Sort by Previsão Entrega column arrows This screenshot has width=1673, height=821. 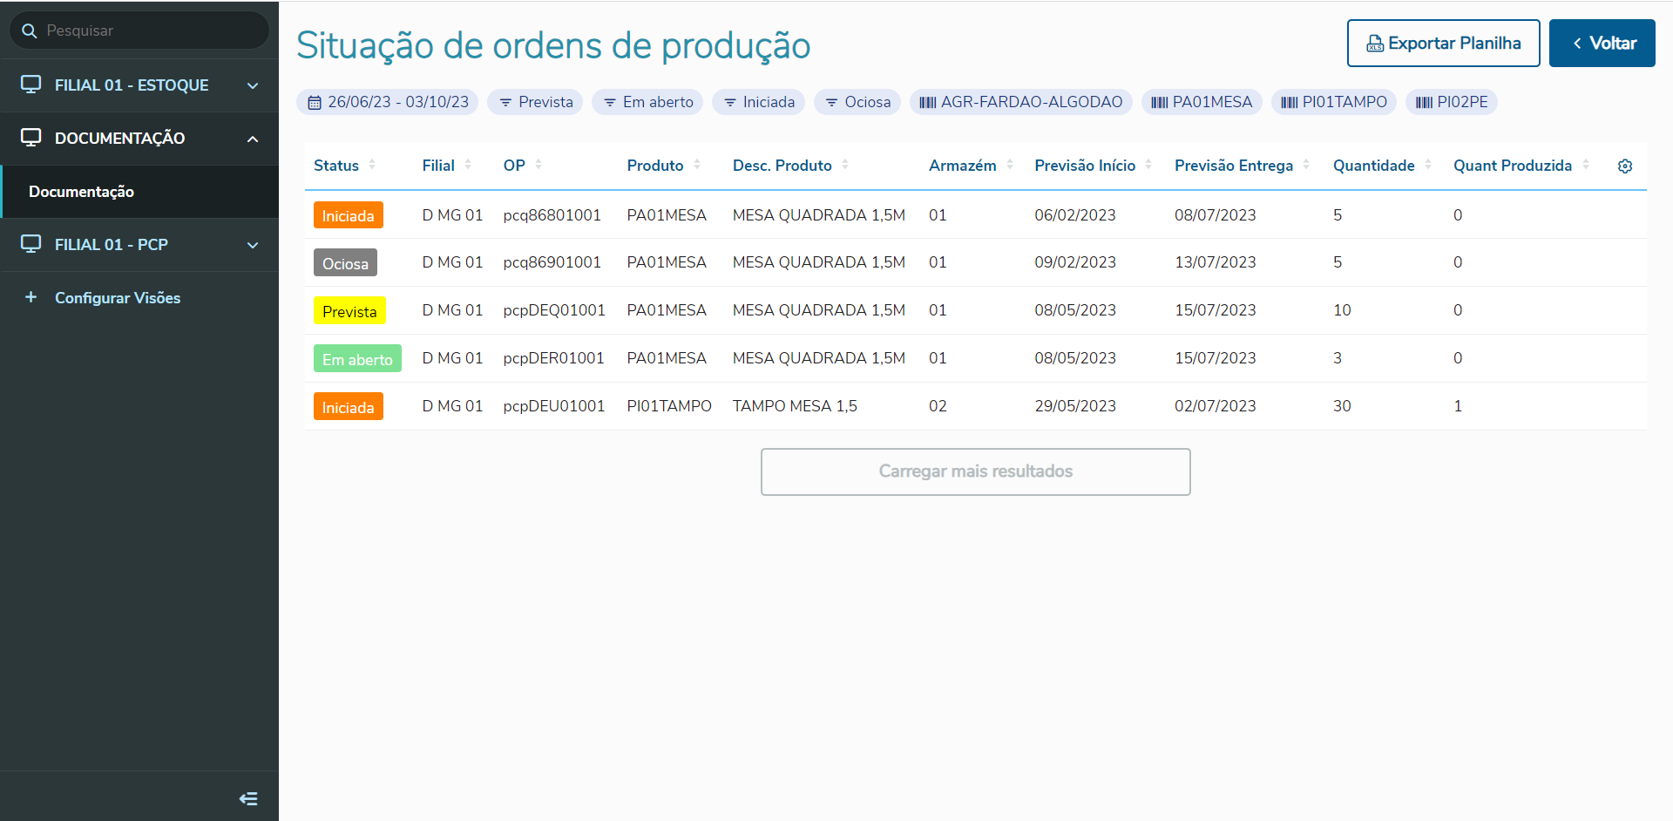click(x=1306, y=164)
